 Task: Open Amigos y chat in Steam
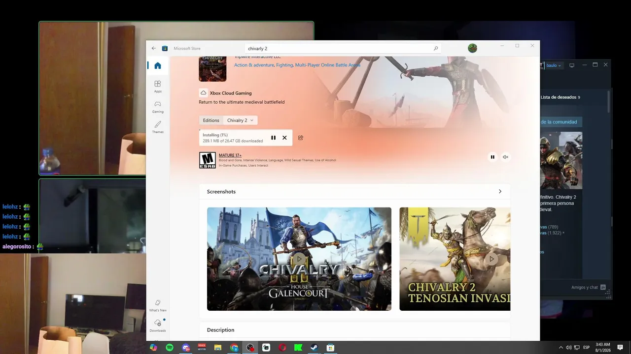[x=589, y=288]
